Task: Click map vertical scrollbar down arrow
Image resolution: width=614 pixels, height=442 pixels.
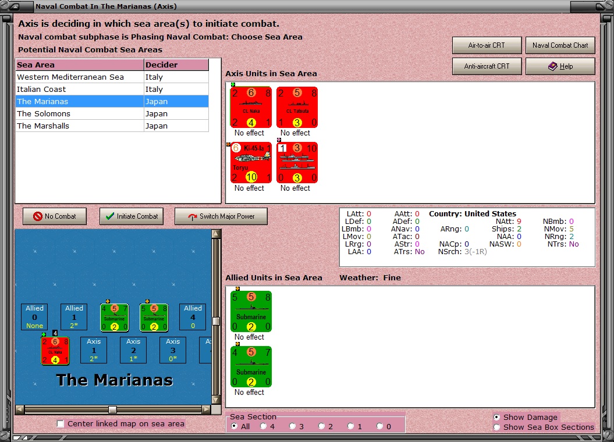Action: coord(216,400)
